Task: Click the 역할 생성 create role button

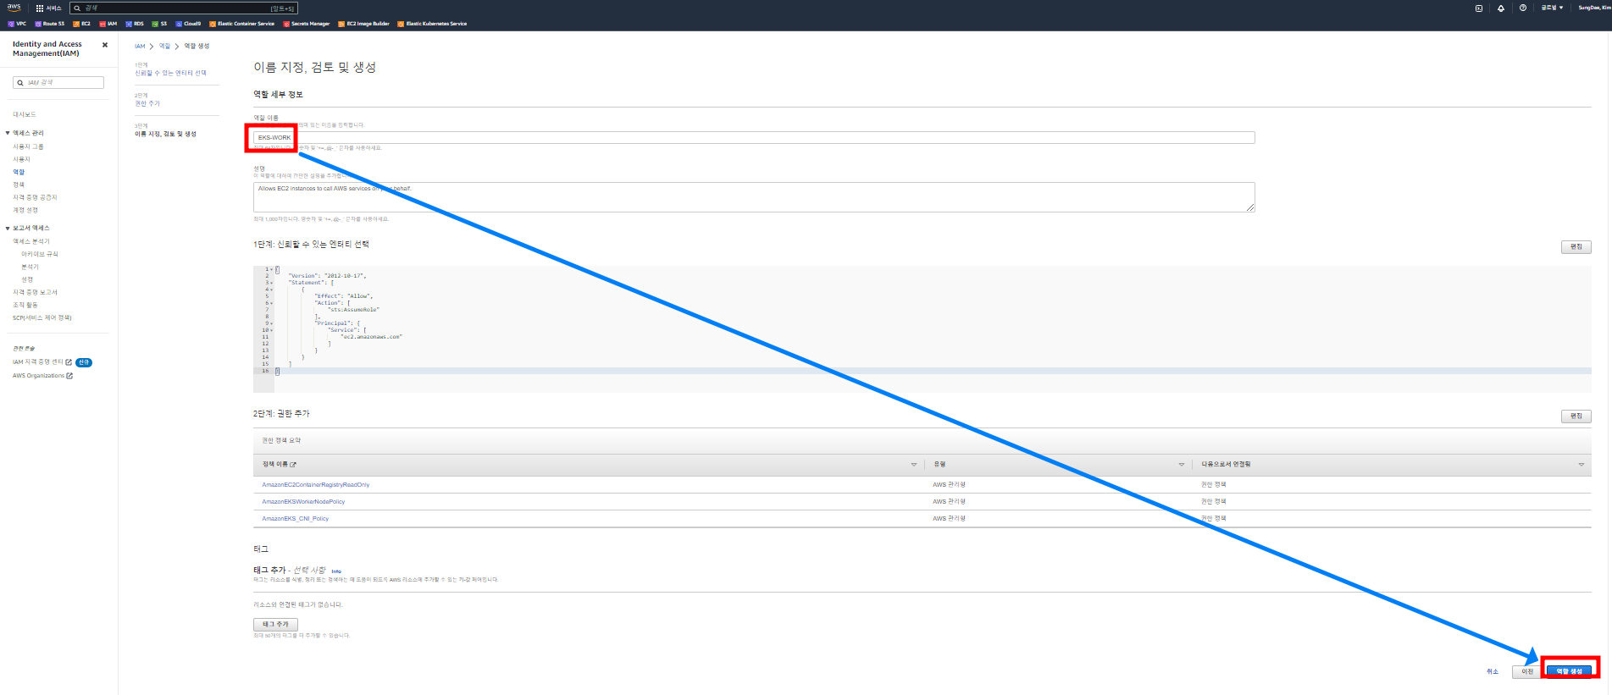Action: (1569, 671)
